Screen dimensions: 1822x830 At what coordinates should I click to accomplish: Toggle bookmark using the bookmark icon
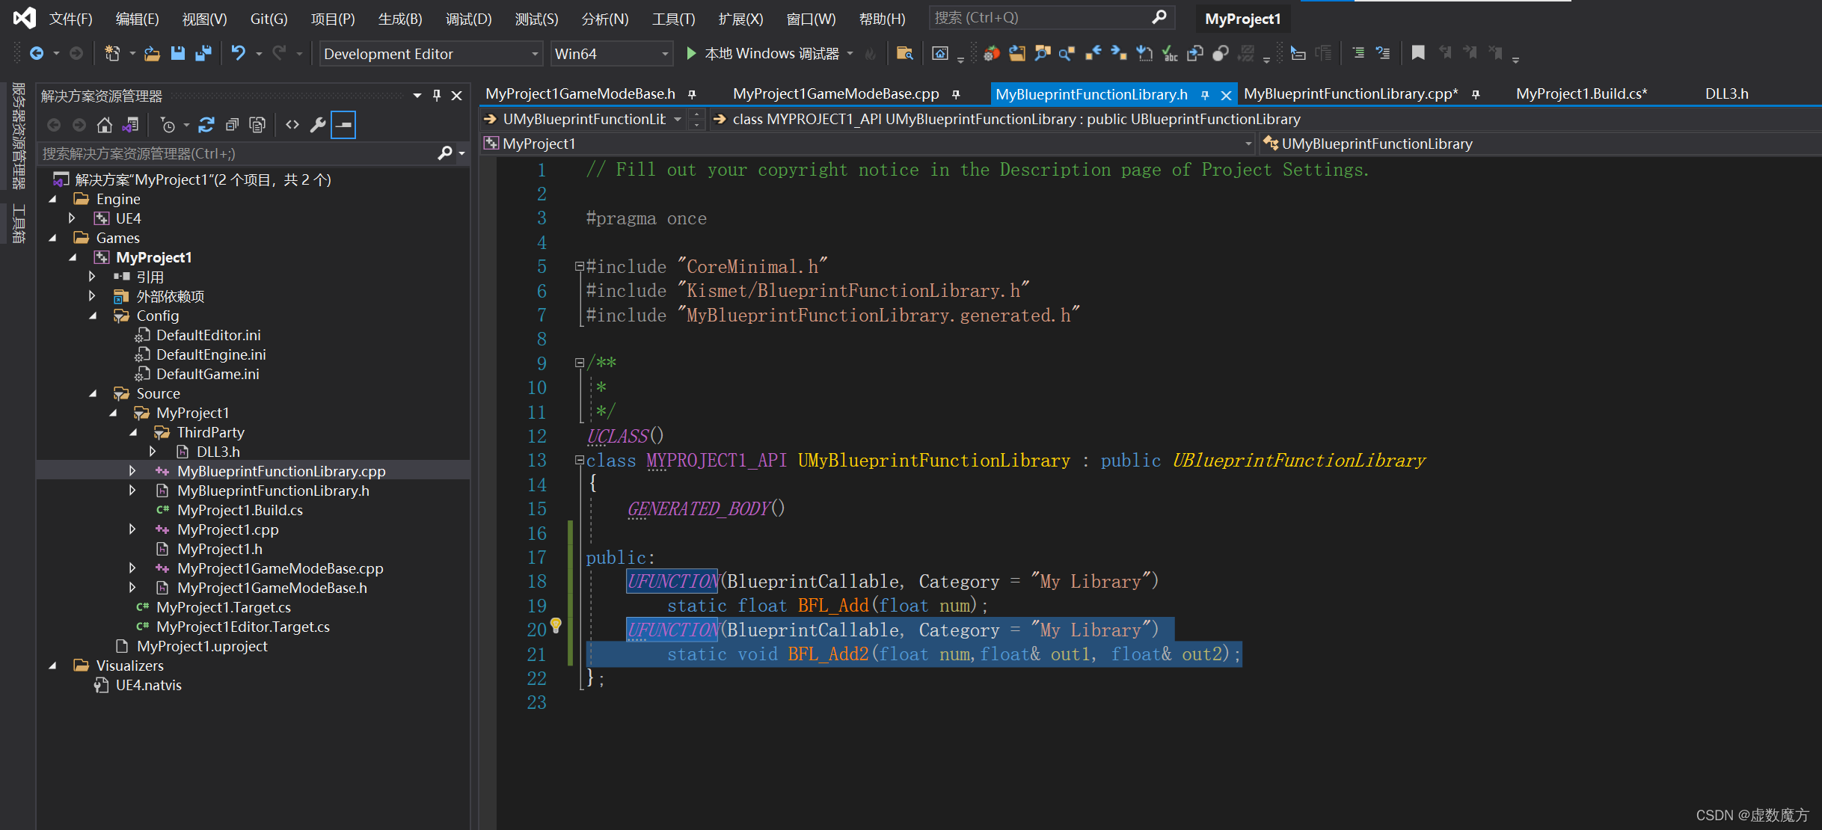pos(1418,54)
